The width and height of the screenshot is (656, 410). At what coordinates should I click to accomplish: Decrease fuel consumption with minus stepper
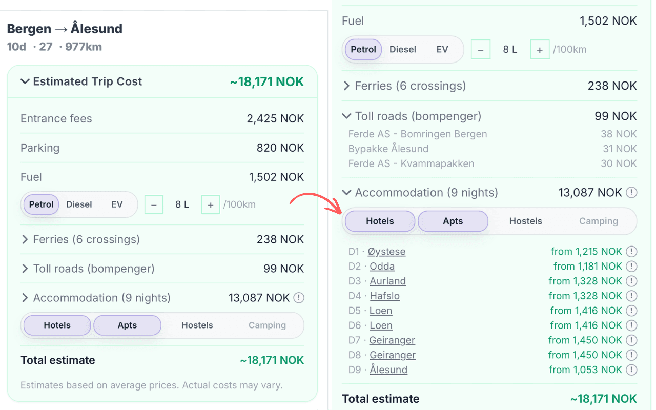click(481, 49)
